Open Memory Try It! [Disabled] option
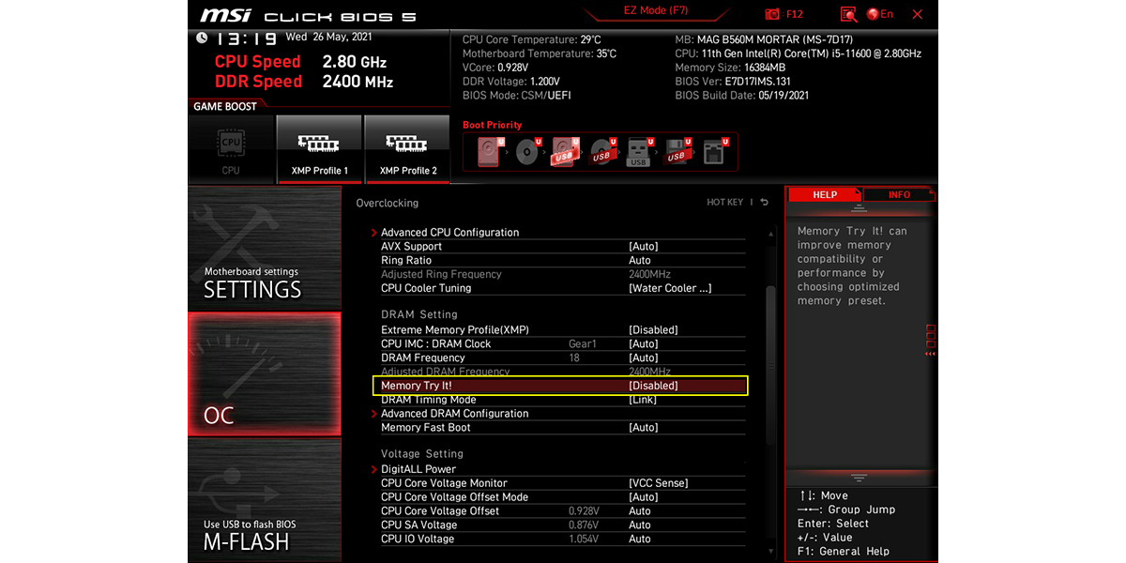1126x563 pixels. 560,386
